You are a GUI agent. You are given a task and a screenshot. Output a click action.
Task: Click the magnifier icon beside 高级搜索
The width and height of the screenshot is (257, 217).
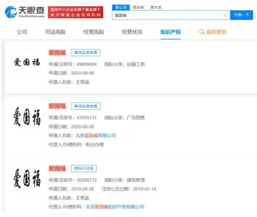[201, 32]
